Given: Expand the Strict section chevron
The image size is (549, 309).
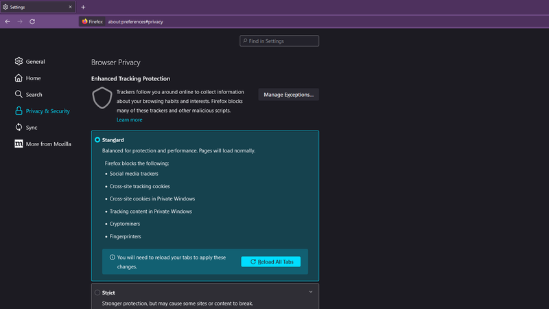Looking at the screenshot, I should pos(310,292).
